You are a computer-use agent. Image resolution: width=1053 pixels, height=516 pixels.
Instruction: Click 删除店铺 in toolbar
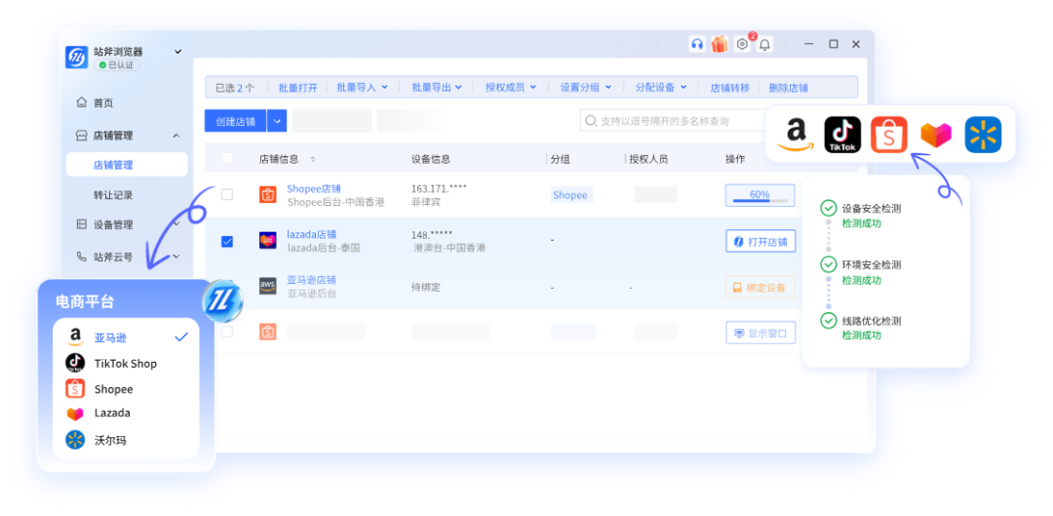tap(789, 88)
